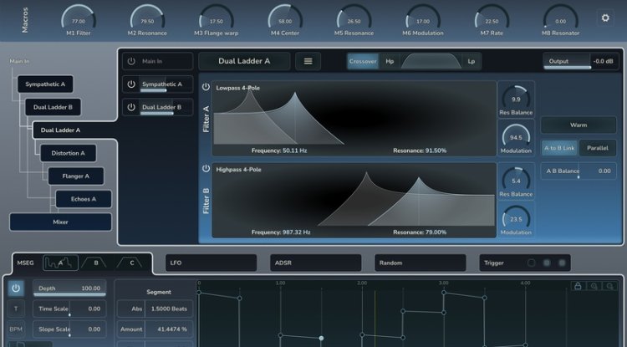This screenshot has width=627, height=347.
Task: Toggle the T button in MSEG panel
Action: 16,309
